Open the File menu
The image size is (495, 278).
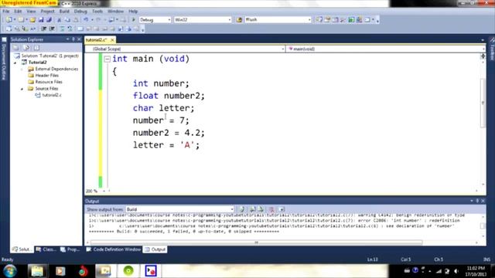point(6,11)
